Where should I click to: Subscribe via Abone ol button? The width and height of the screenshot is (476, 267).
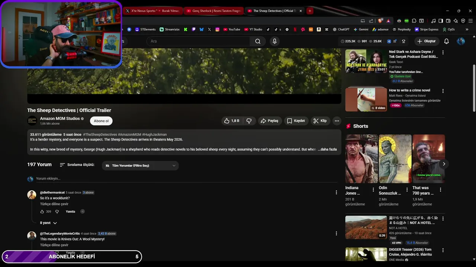101,121
